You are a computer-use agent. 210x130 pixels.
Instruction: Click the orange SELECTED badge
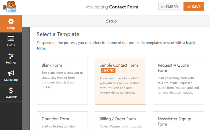click(108, 70)
